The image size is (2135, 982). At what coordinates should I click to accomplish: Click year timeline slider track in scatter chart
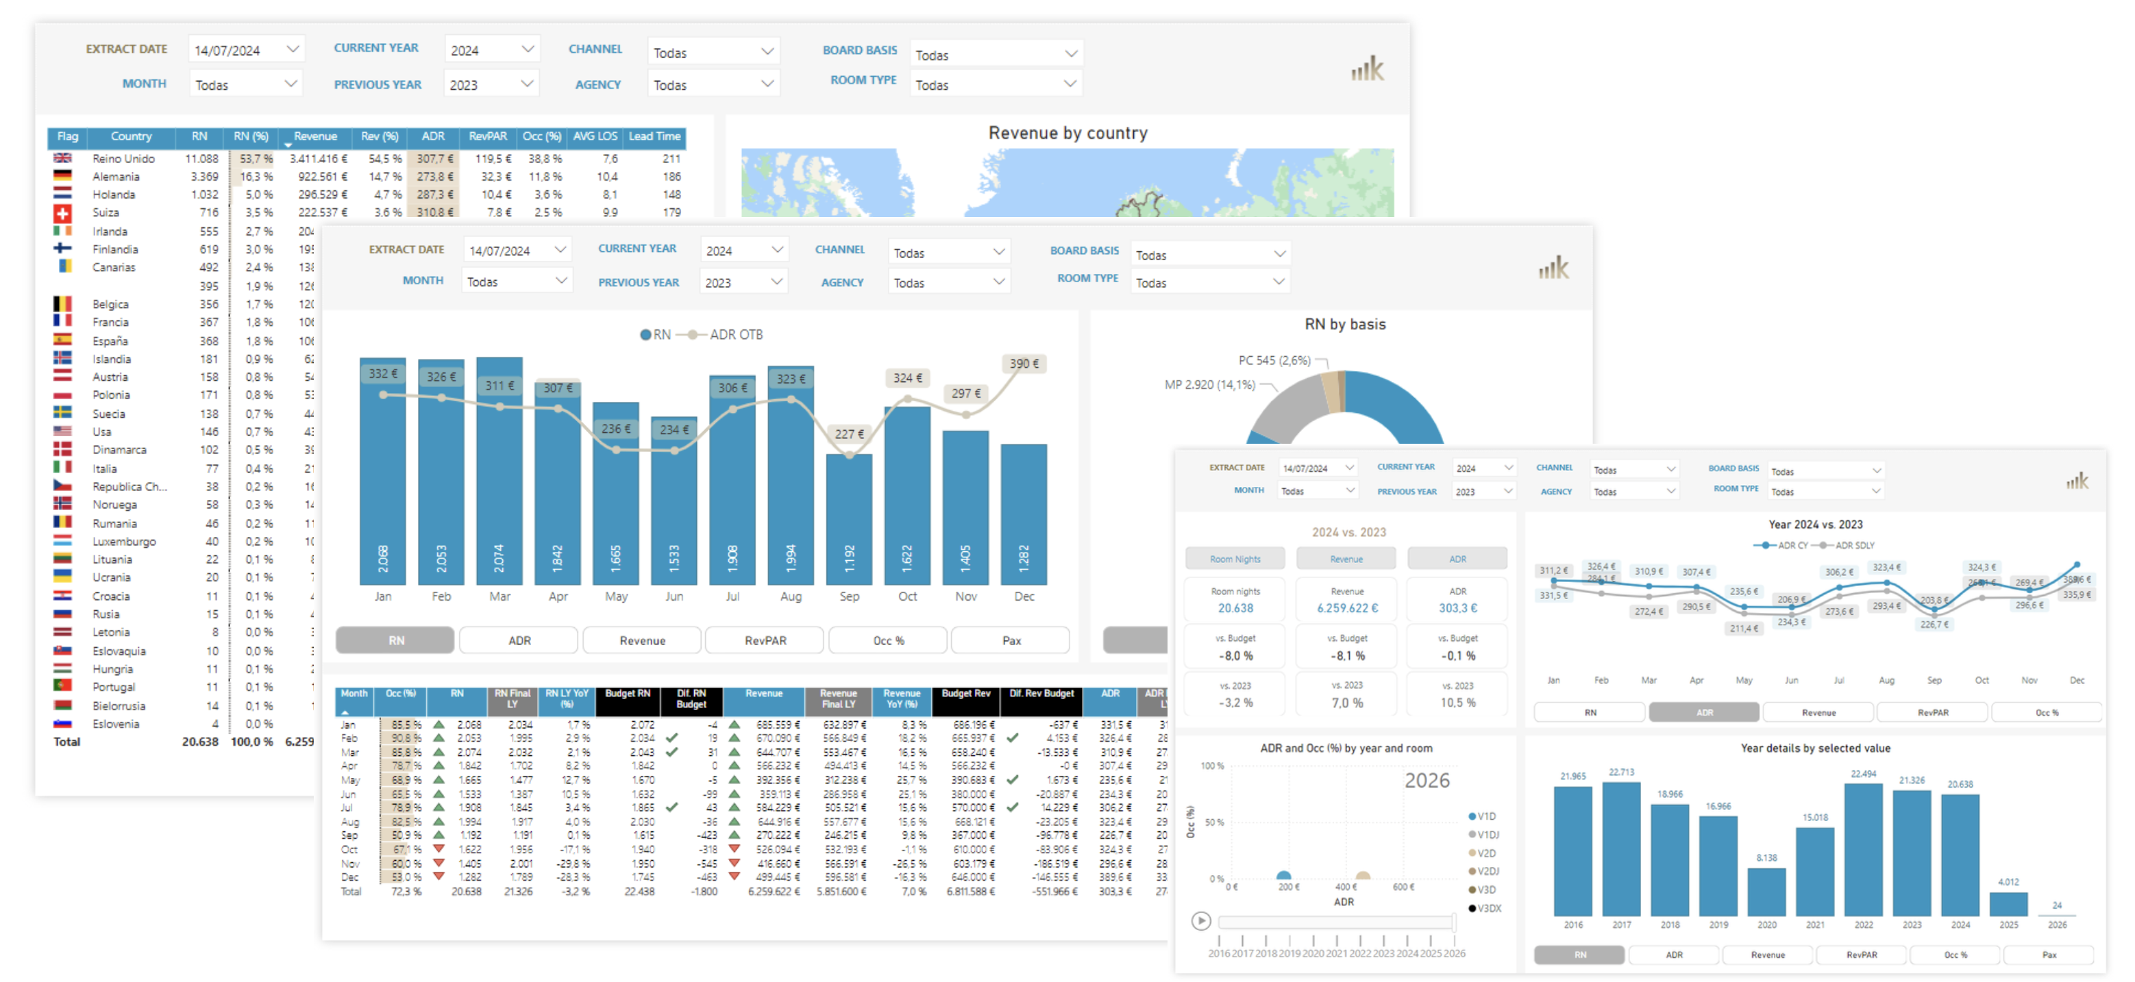(1336, 922)
